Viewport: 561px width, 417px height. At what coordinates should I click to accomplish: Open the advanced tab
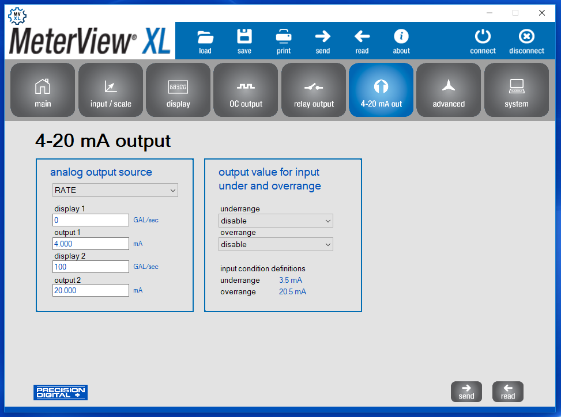click(x=449, y=90)
